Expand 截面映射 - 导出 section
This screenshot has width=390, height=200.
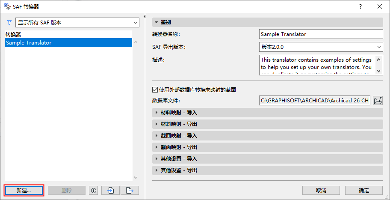(x=267, y=147)
